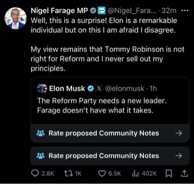Click the arrow on lower Community Notes bar
194x184 pixels.
click(179, 156)
